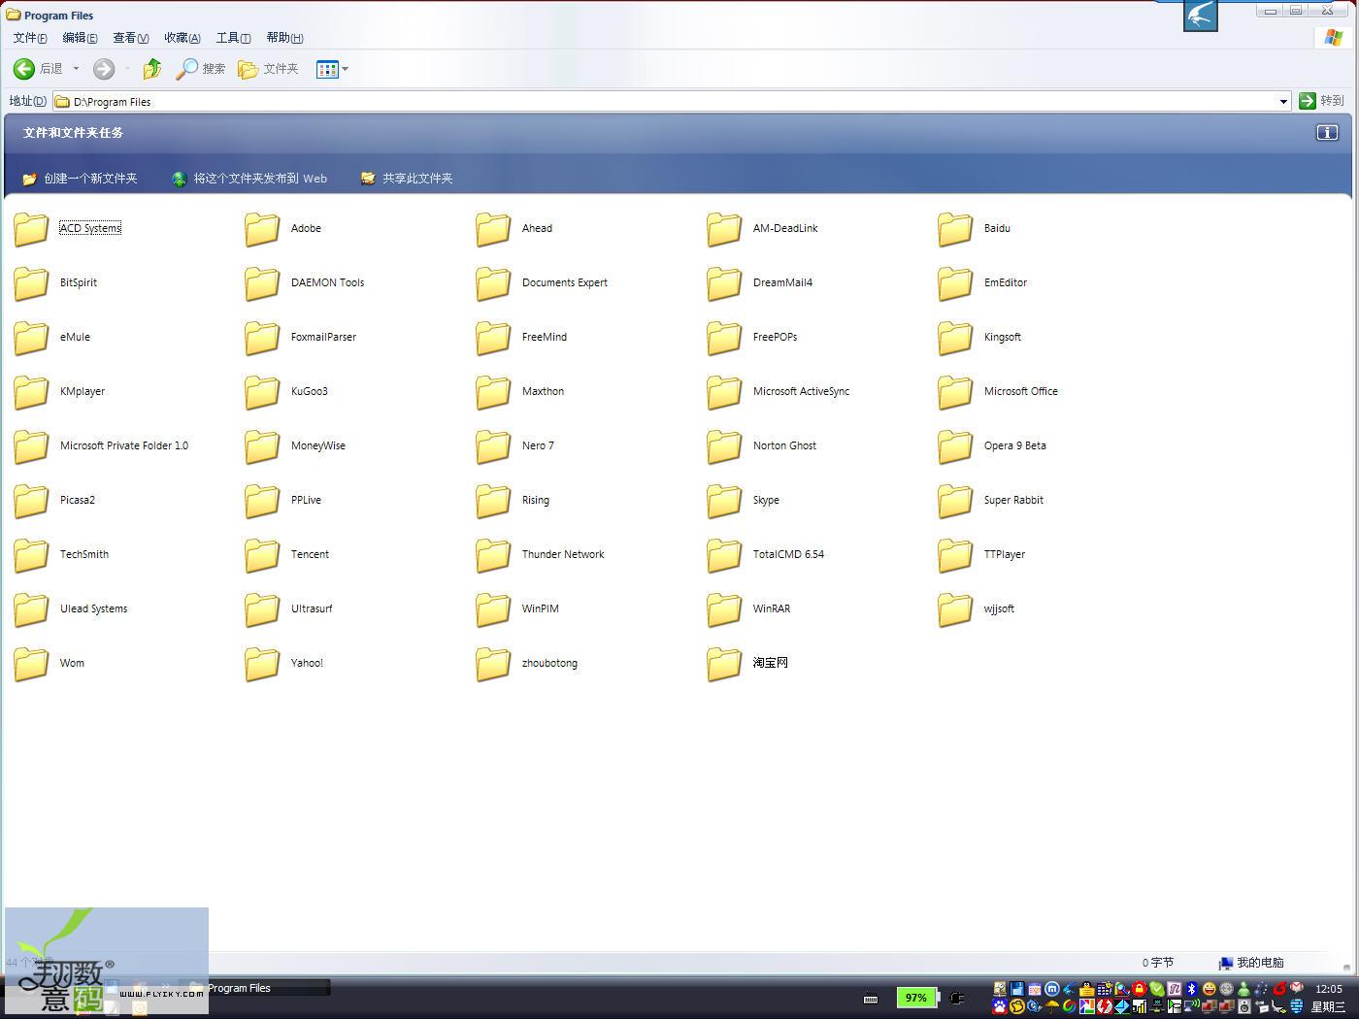This screenshot has height=1019, width=1359.
Task: Select the Baidu folder icon
Action: tap(955, 229)
